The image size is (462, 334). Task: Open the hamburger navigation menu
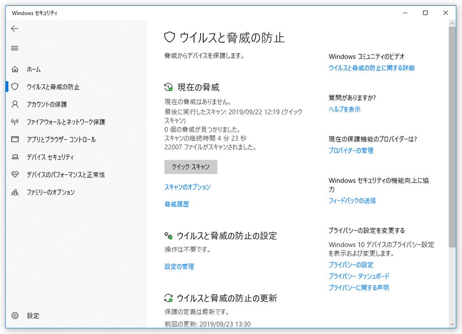click(x=14, y=48)
